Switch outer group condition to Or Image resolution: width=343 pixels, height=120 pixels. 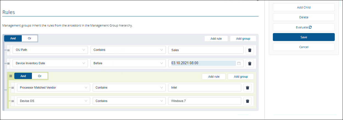29,39
